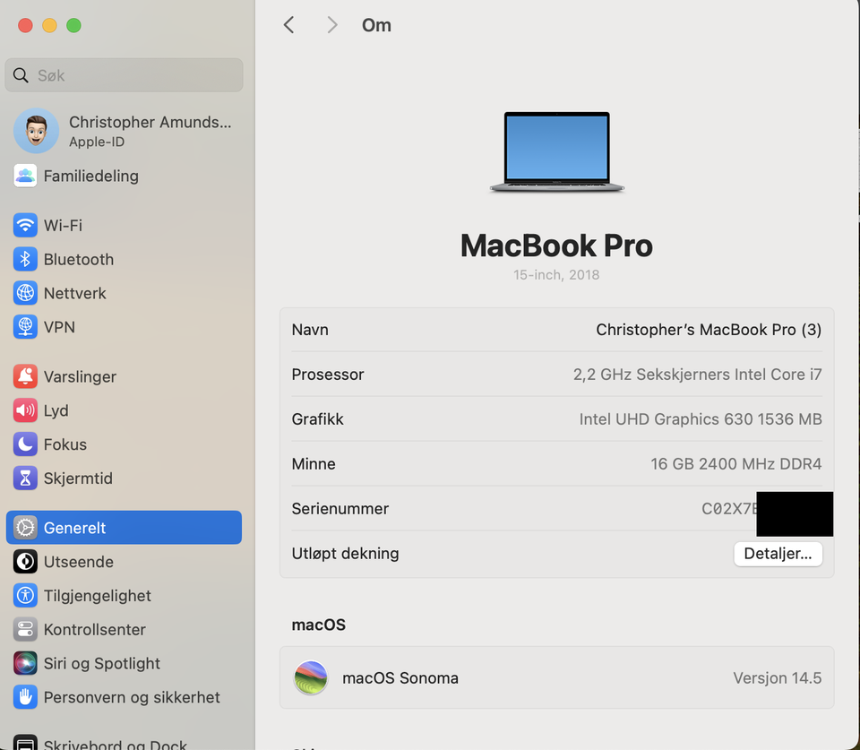Select the Siri og Spotlight label

(101, 664)
